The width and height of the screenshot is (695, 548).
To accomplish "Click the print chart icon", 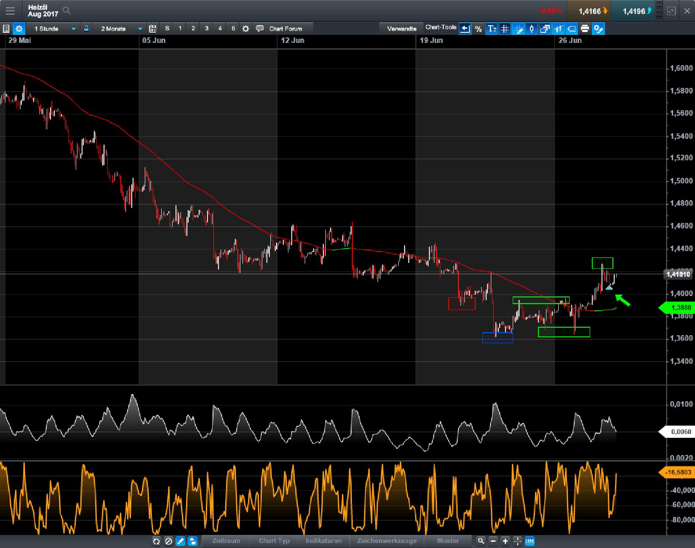I will [584, 29].
